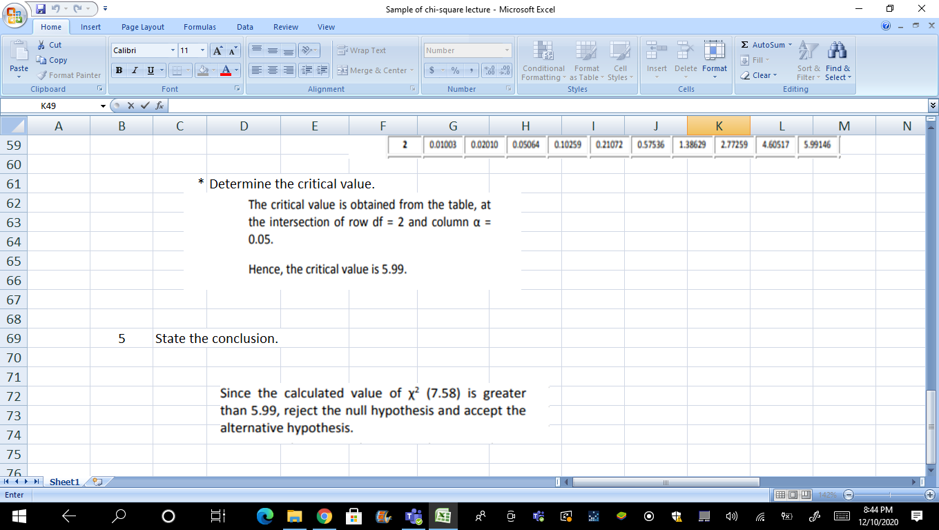Switch to Page Break Preview view
The width and height of the screenshot is (939, 530).
(x=806, y=495)
